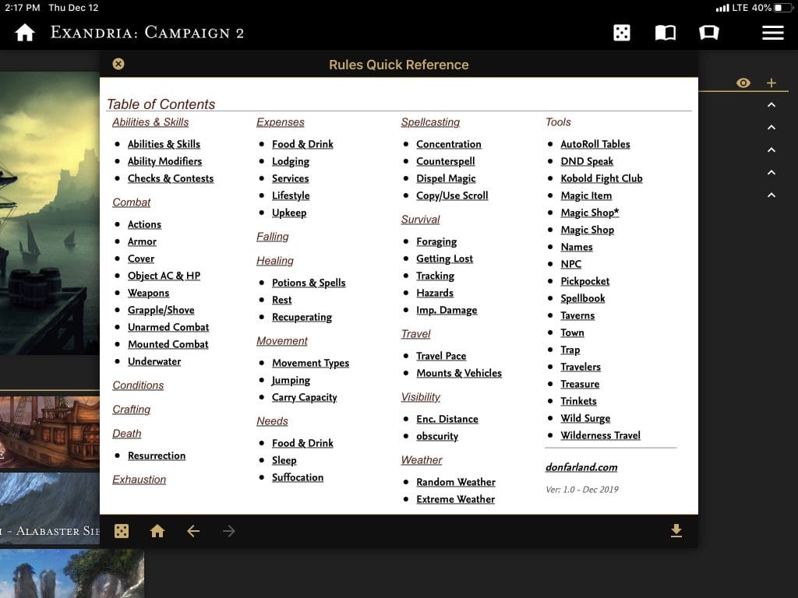Image resolution: width=798 pixels, height=598 pixels.
Task: Open the Exhaustion heading link
Action: 139,479
